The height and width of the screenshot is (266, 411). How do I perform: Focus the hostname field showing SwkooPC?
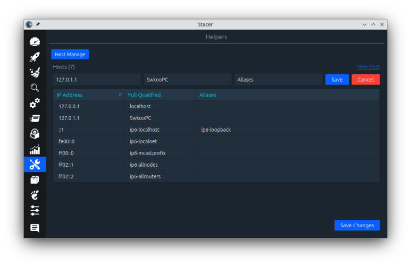(188, 80)
